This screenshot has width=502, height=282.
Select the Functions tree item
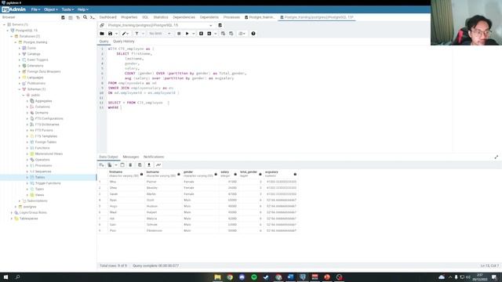pos(42,148)
